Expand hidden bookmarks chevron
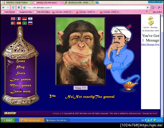Viewport: 164px width, 128px height. pyautogui.click(x=147, y=11)
